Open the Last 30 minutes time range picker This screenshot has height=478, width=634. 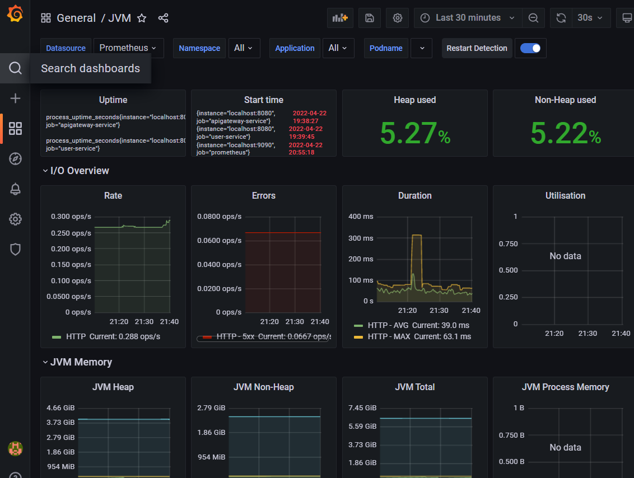coord(468,18)
